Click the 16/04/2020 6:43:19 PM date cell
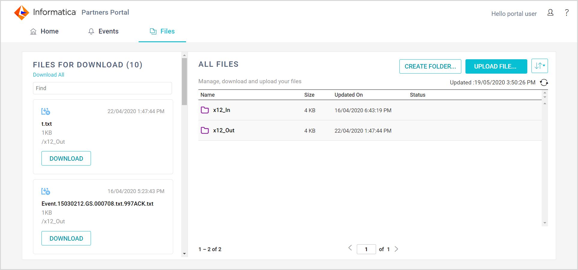The image size is (578, 270). (363, 110)
